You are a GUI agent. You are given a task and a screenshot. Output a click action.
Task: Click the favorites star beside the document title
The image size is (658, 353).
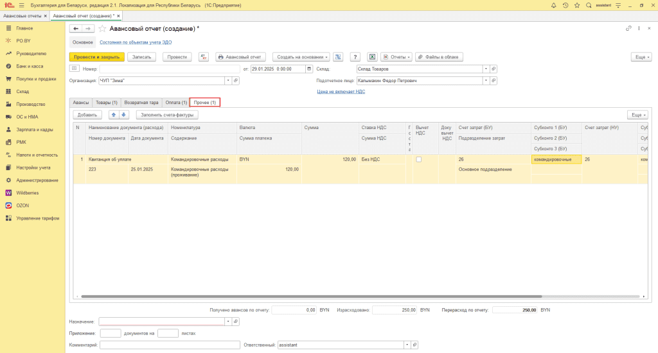(x=102, y=29)
